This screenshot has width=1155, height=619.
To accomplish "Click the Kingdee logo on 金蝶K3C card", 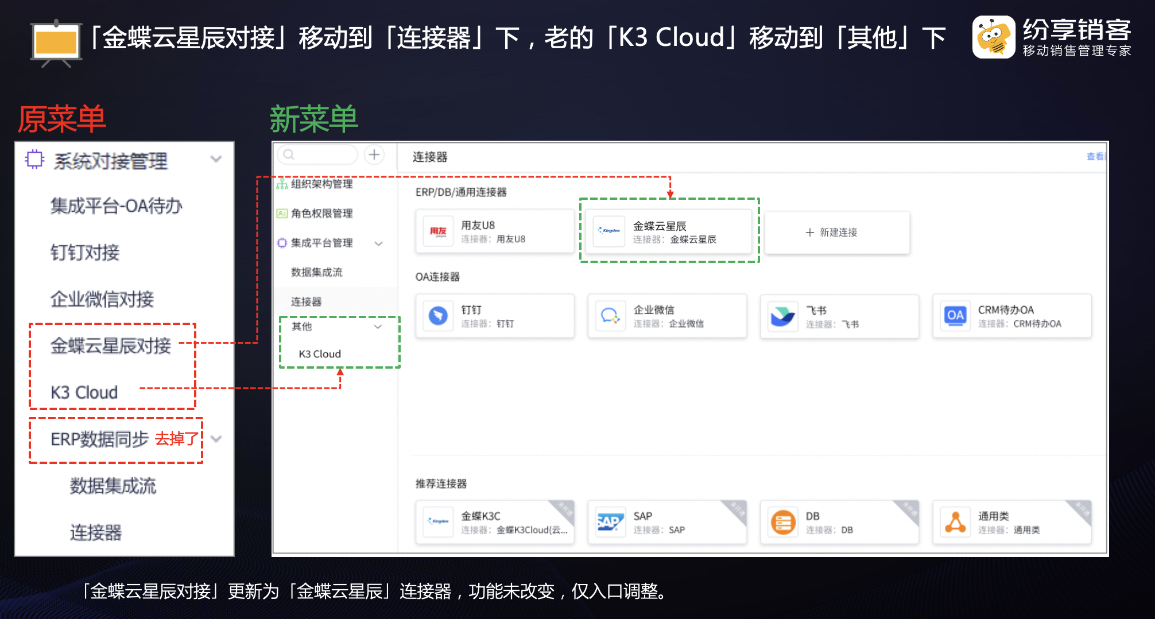I will (x=439, y=521).
